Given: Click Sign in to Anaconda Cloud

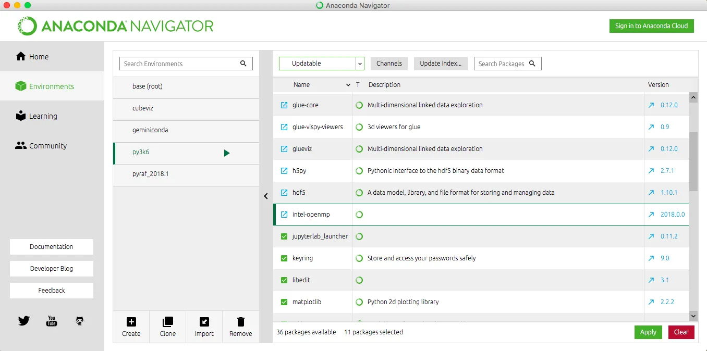Looking at the screenshot, I should tap(652, 26).
